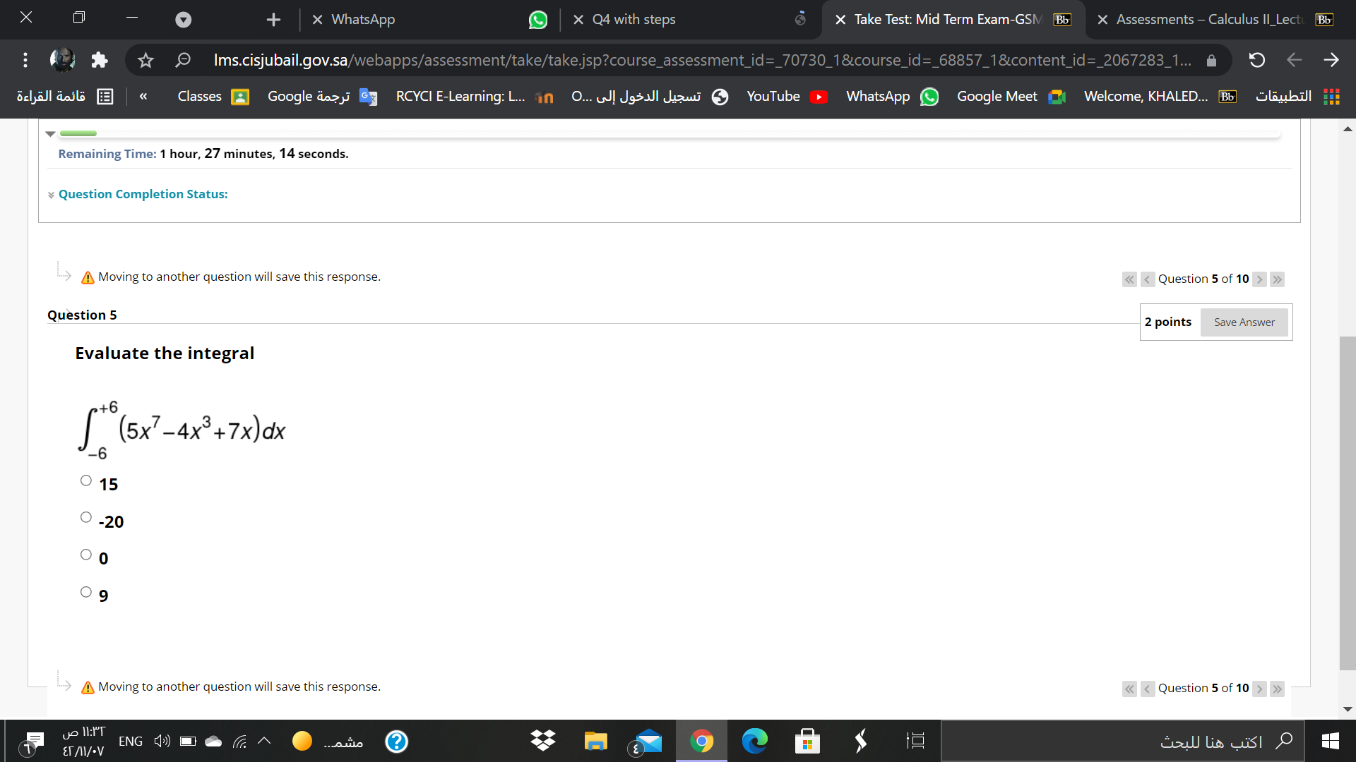
Task: Go to previous question arrow at bottom
Action: coord(1147,689)
